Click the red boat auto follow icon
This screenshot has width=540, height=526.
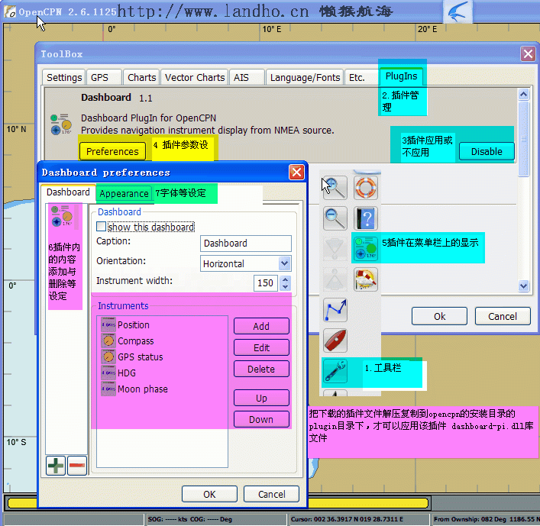coord(335,340)
